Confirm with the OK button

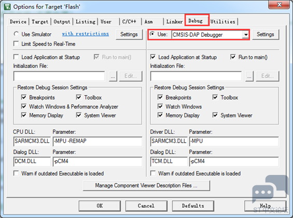100,206
